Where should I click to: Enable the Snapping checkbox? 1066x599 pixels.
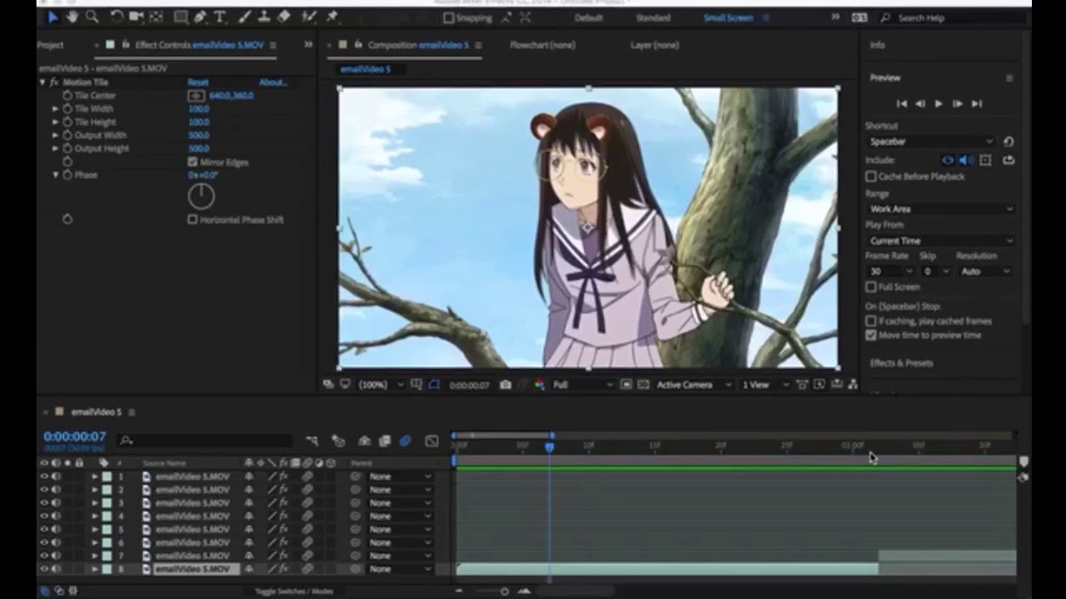coord(449,17)
